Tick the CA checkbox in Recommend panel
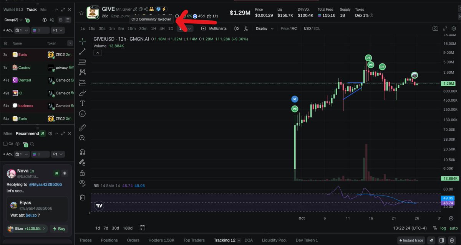The width and height of the screenshot is (461, 245). [x=5, y=144]
